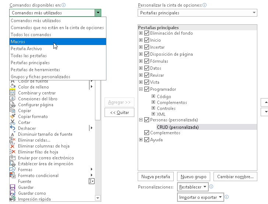
Task: Click the Configurar página icon
Action: coord(13,104)
